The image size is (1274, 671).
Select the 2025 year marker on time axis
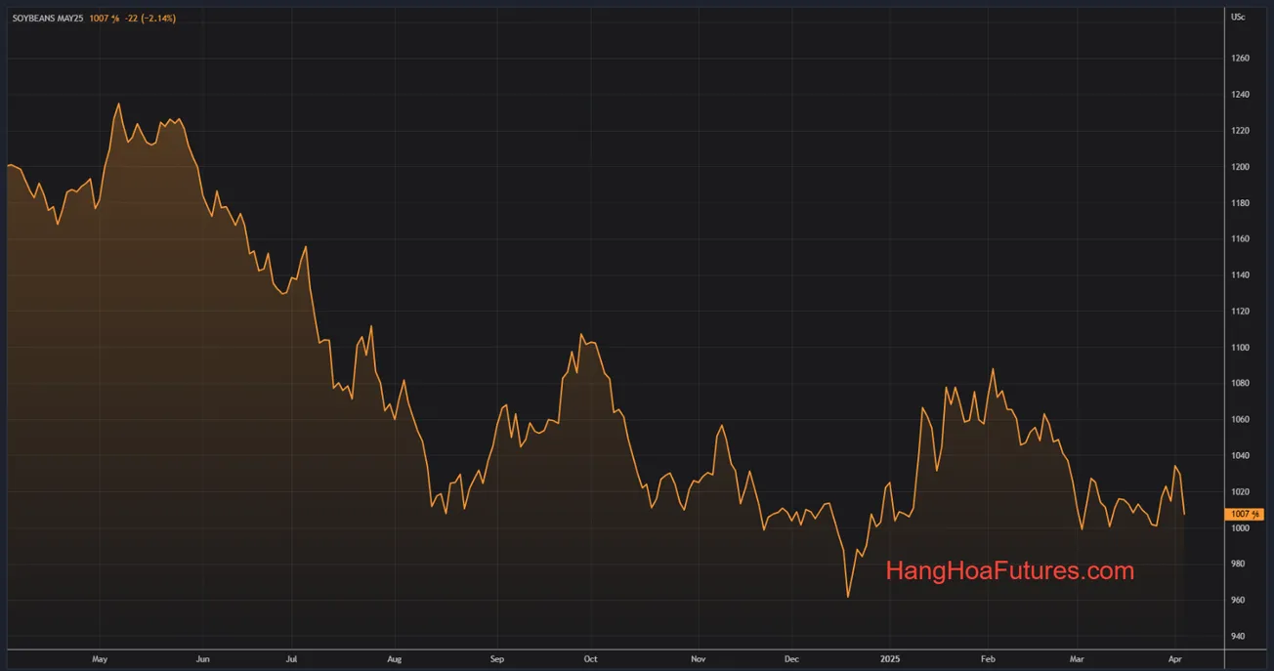point(889,659)
